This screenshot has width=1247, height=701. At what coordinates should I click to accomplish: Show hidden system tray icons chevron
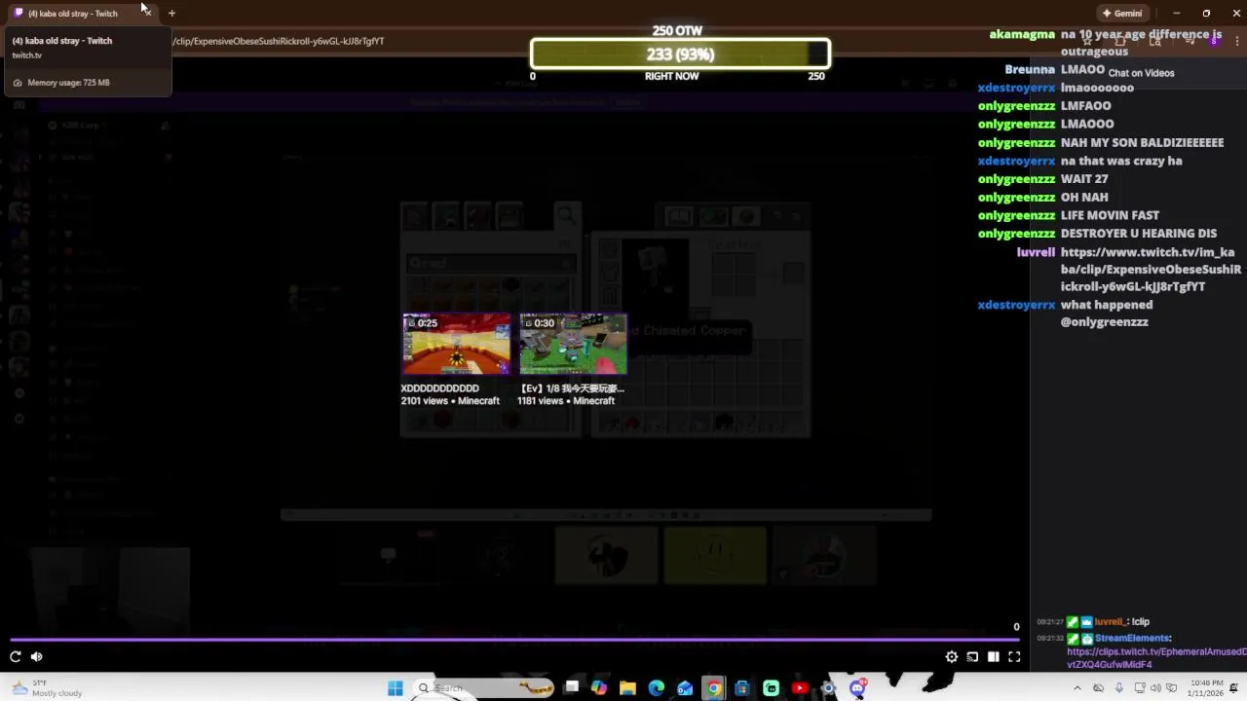[1077, 688]
